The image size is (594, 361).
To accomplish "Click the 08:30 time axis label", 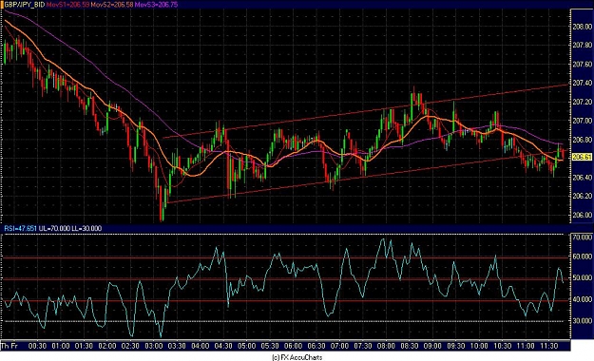I will (410, 346).
